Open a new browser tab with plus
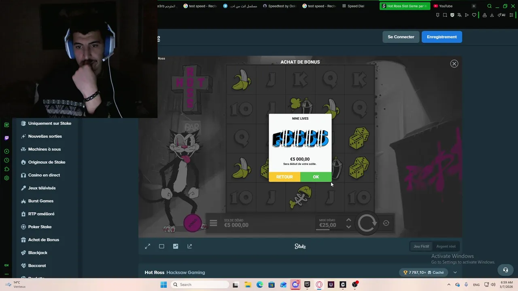 point(473,6)
